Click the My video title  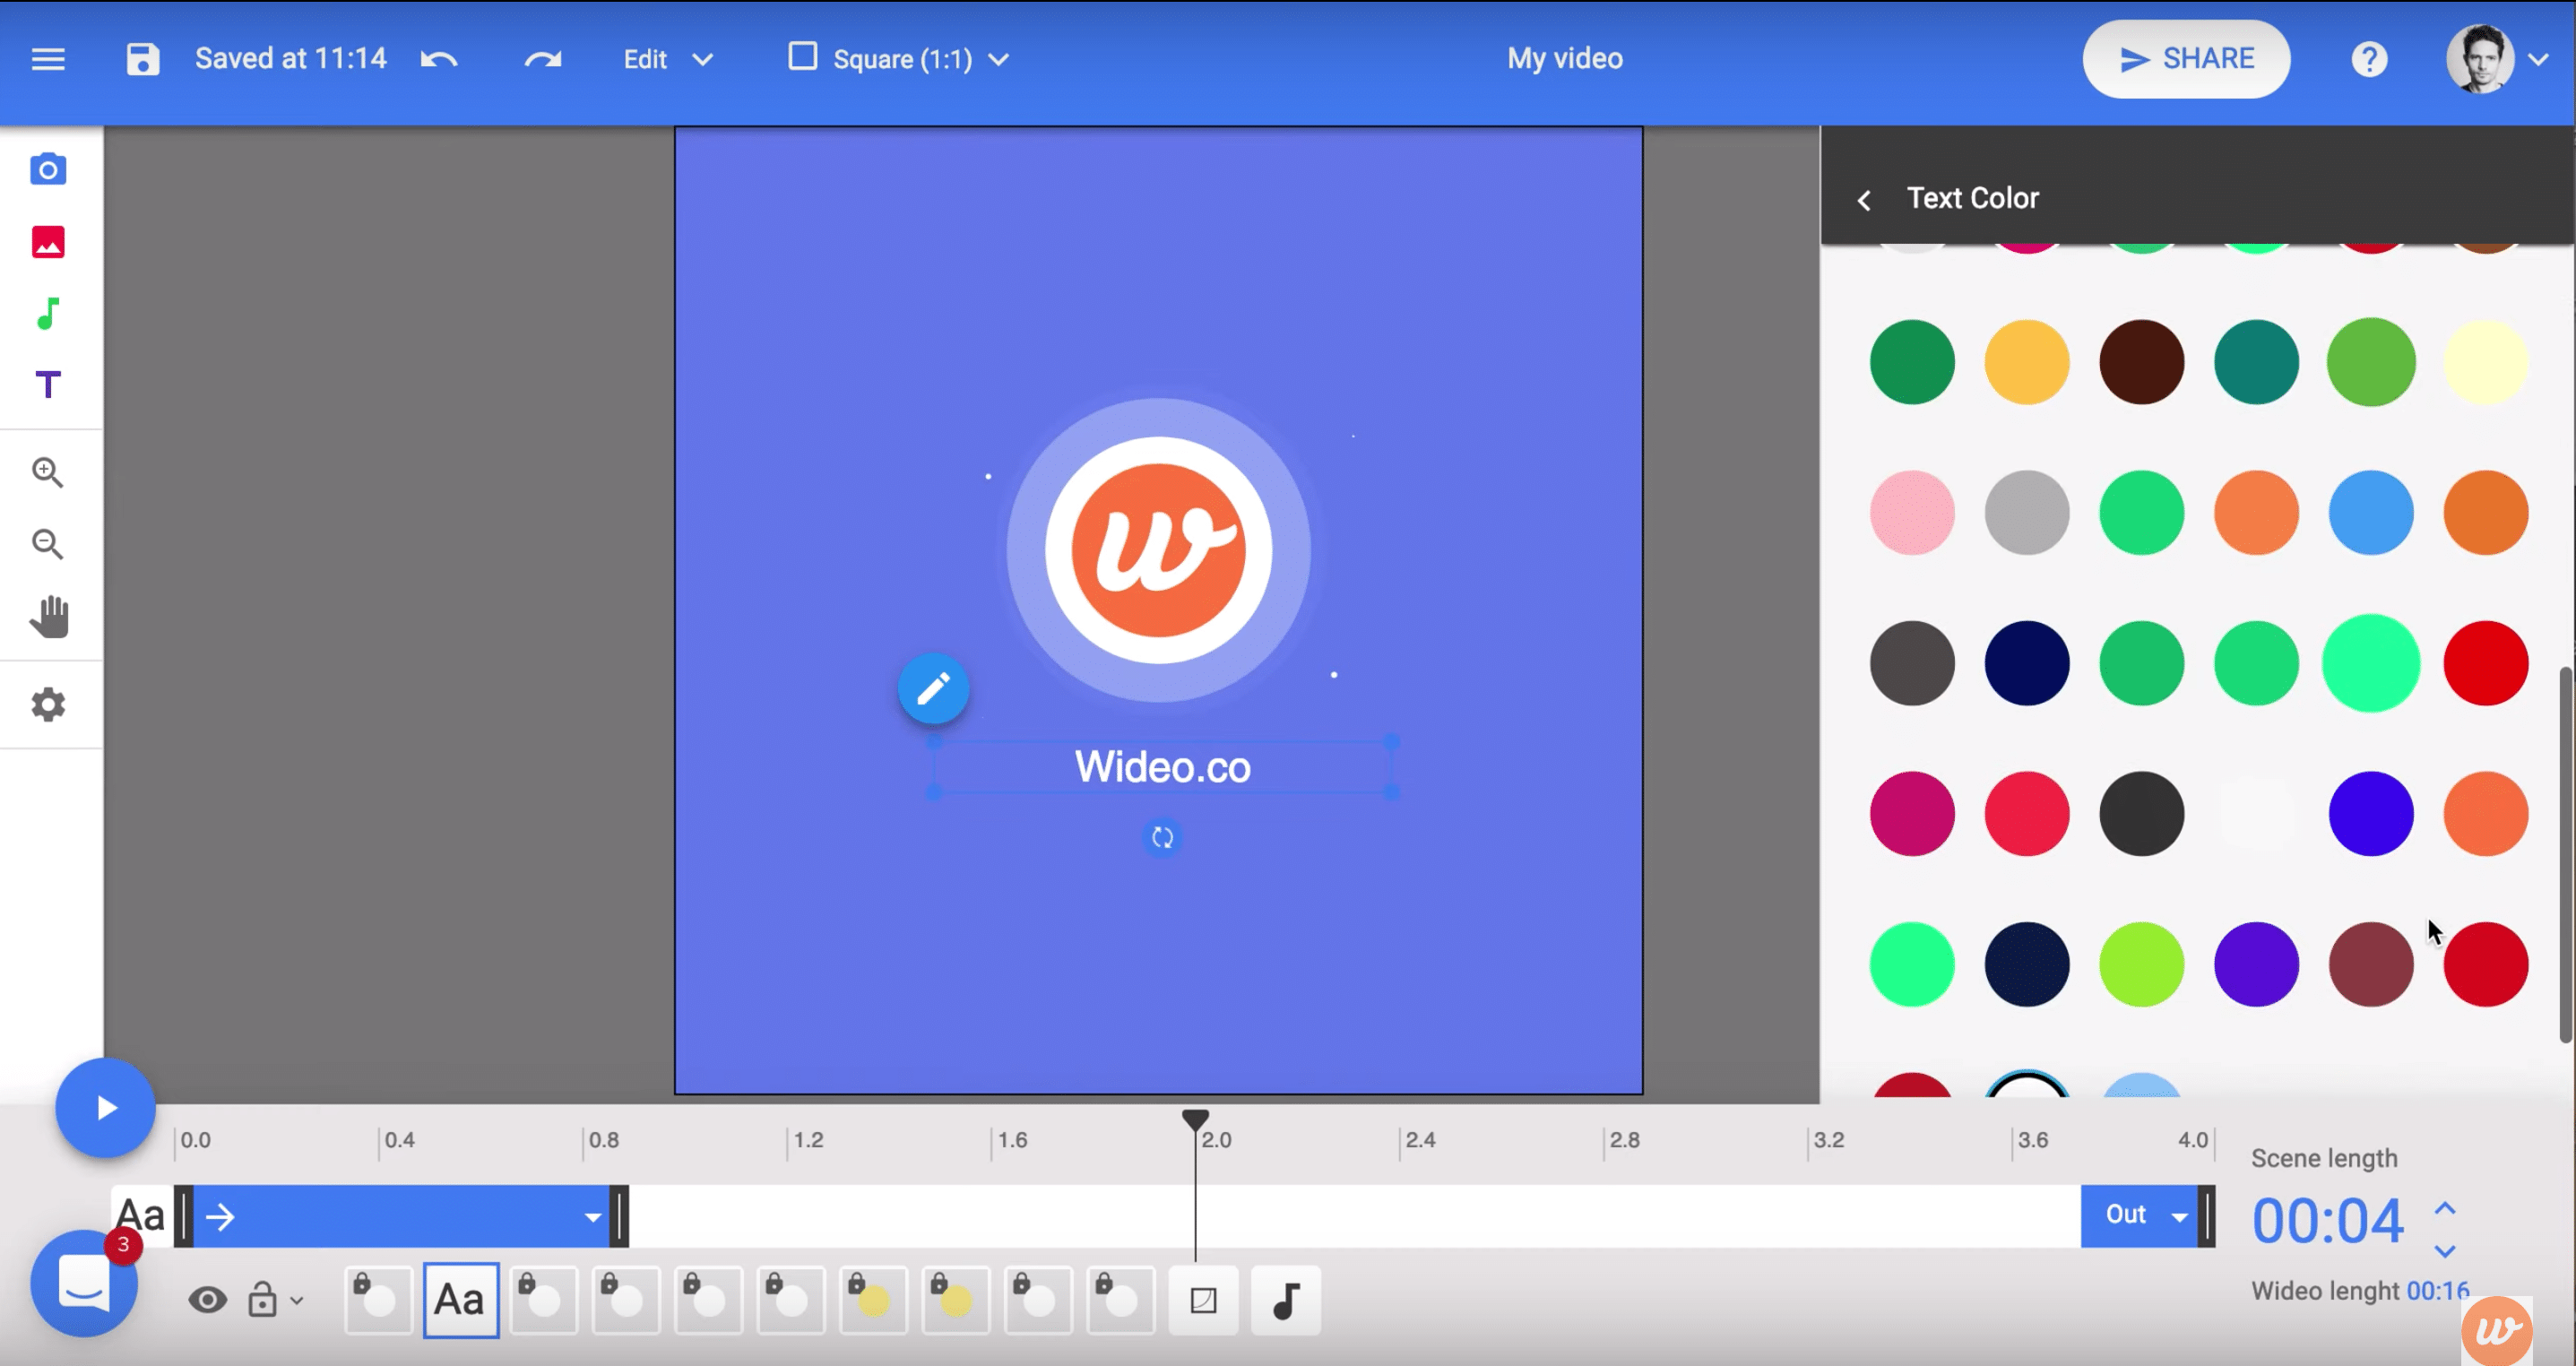1565,59
